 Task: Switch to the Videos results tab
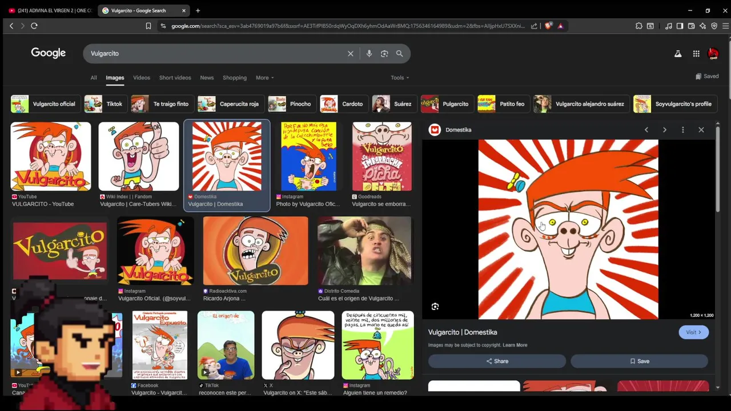click(142, 78)
